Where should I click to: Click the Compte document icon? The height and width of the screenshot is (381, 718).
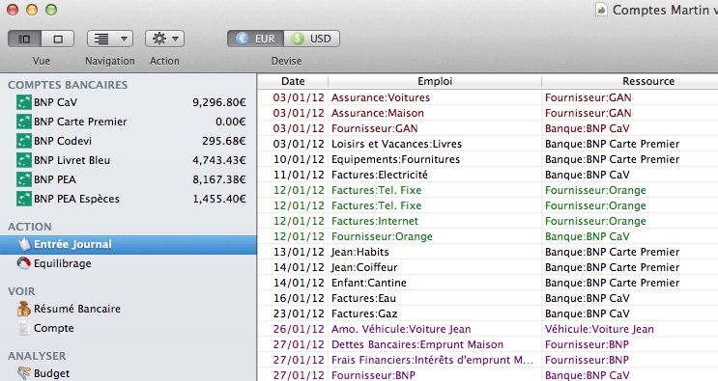pos(24,328)
